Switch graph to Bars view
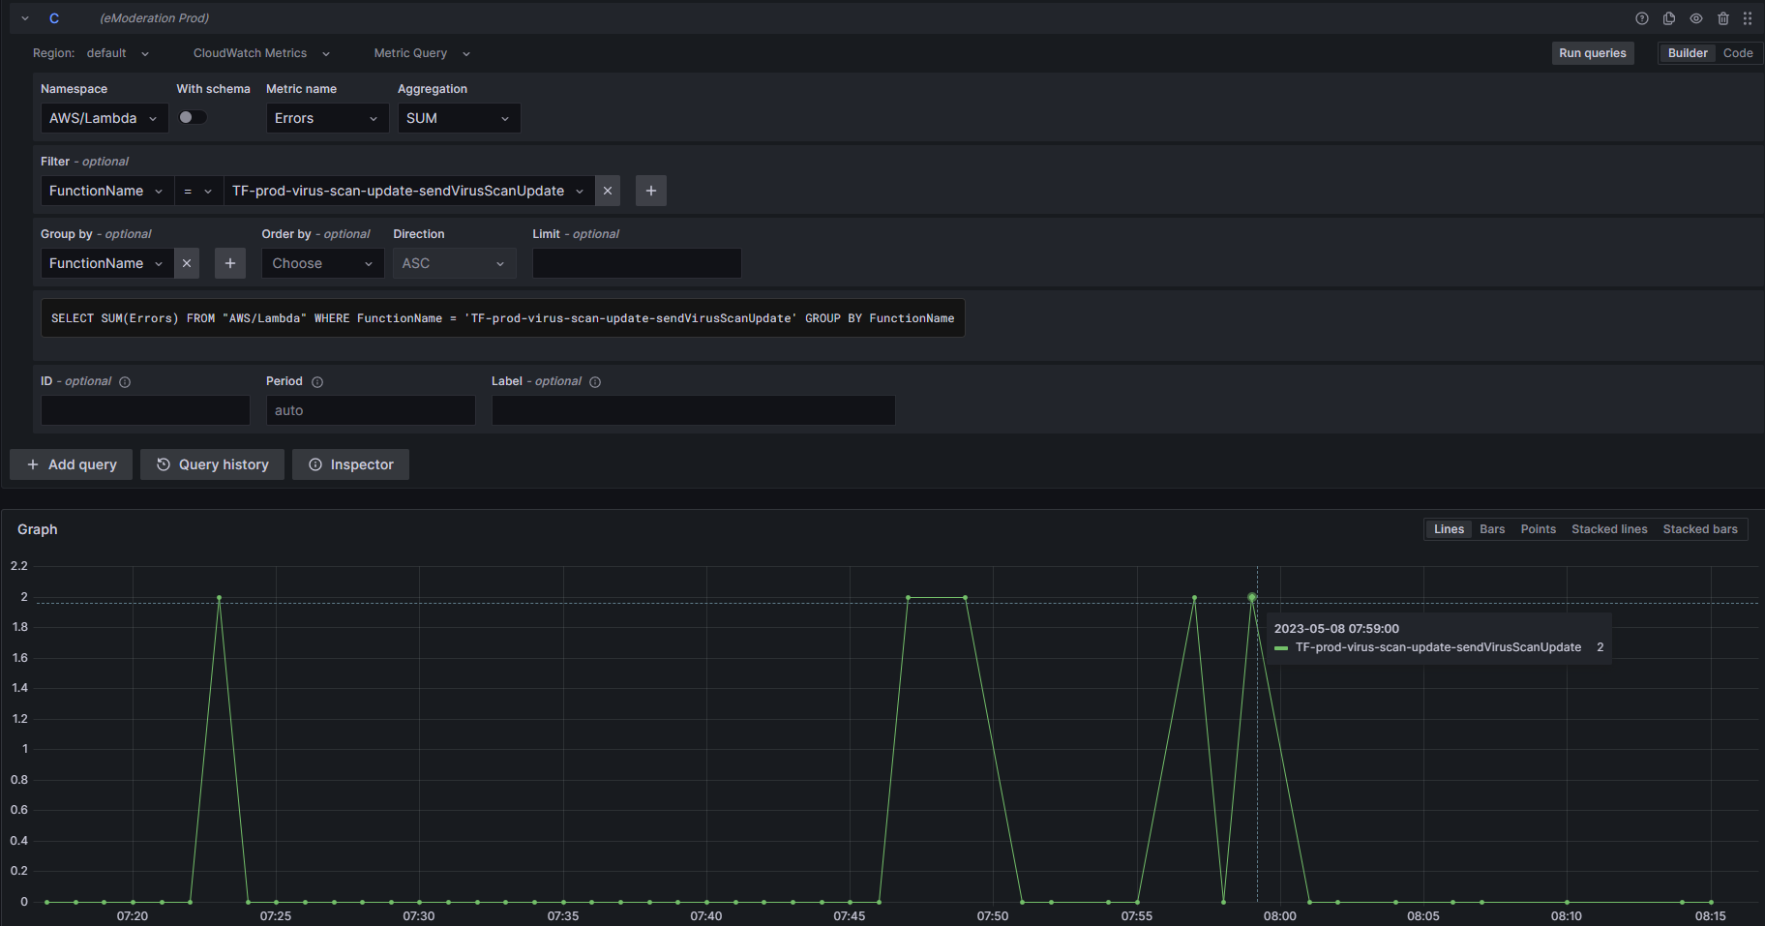 1492,528
